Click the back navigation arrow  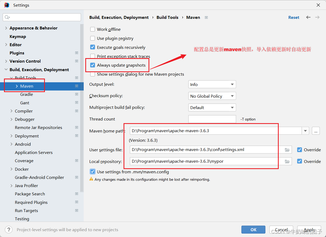[x=308, y=17]
